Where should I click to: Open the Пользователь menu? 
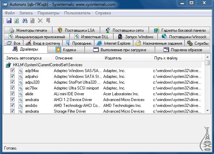click(77, 13)
